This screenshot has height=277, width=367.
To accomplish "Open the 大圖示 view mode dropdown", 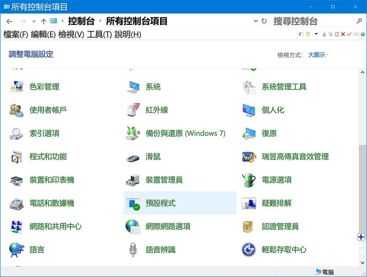I will tap(318, 55).
